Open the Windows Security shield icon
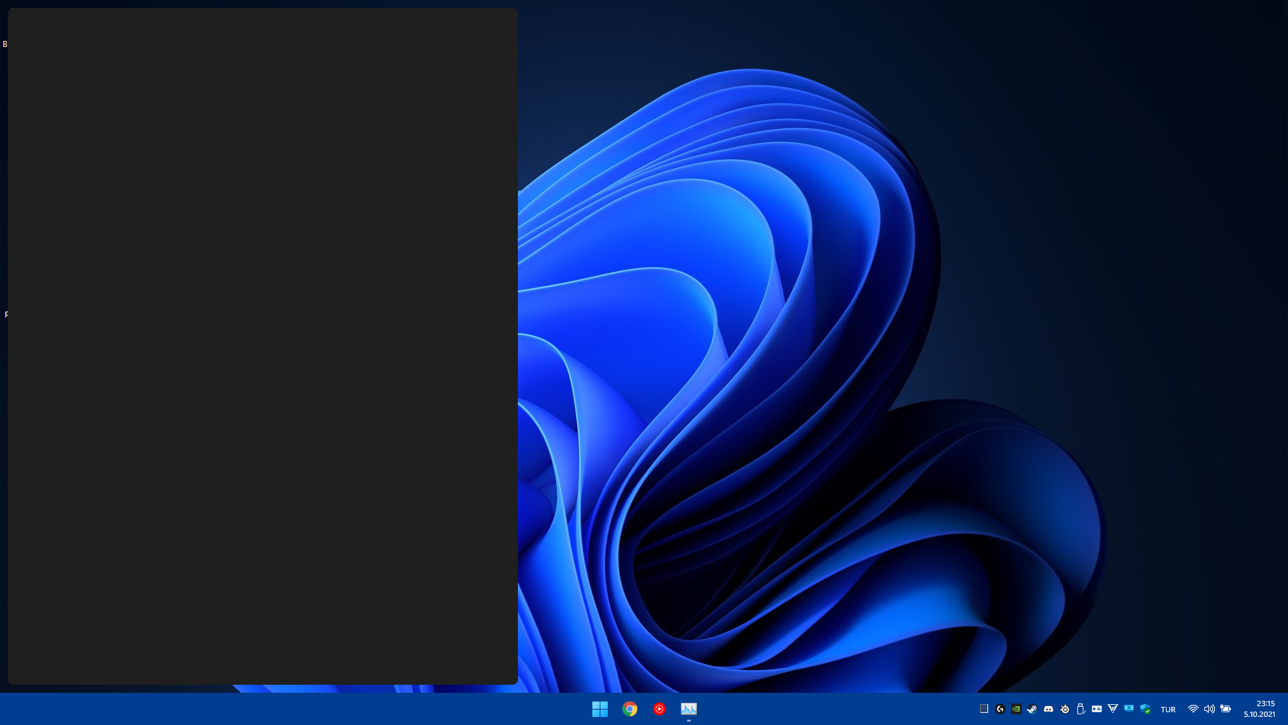Screen dimensions: 1288x725 tap(1145, 709)
